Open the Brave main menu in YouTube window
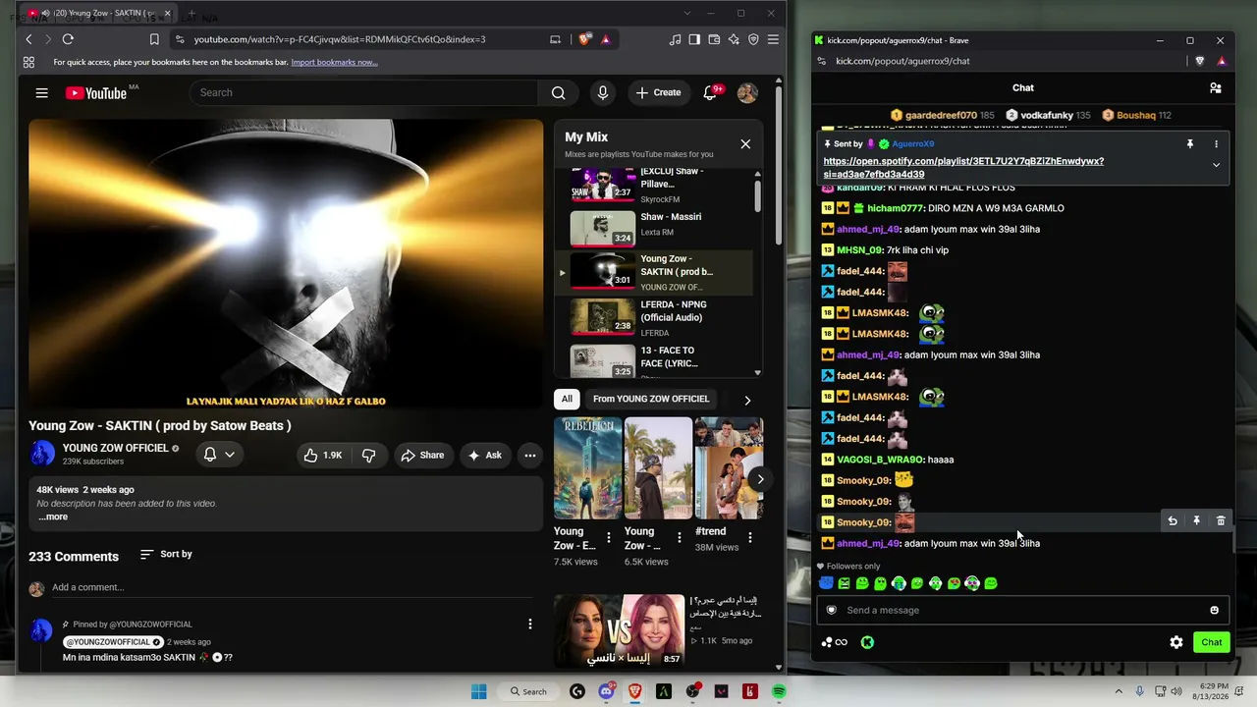The height and width of the screenshot is (707, 1257). tap(773, 39)
